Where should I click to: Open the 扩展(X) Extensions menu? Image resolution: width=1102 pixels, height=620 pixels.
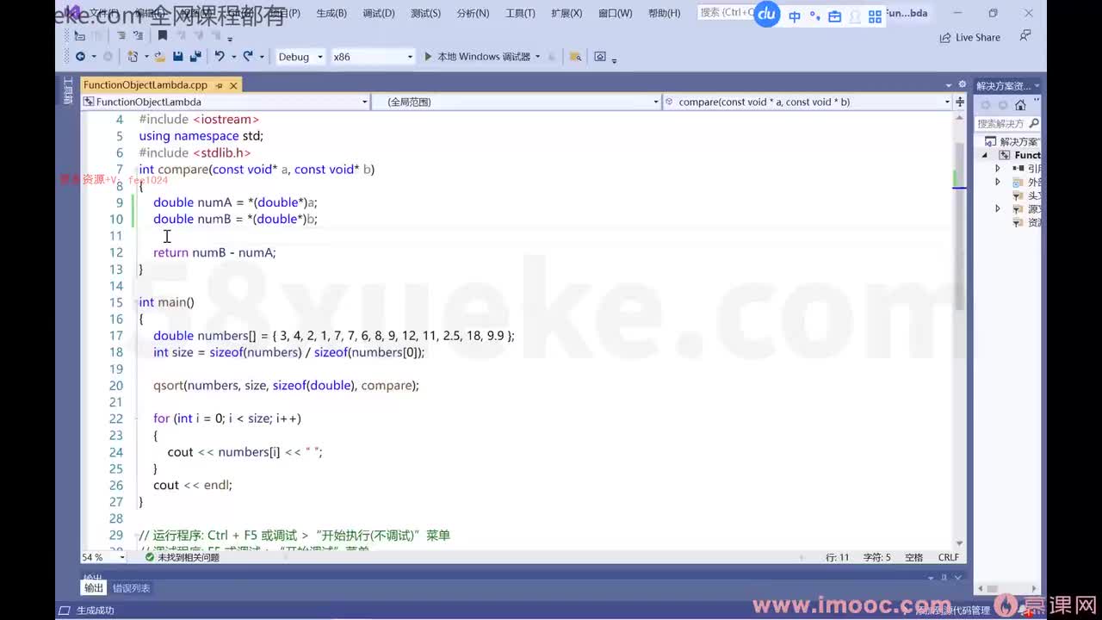click(x=566, y=13)
